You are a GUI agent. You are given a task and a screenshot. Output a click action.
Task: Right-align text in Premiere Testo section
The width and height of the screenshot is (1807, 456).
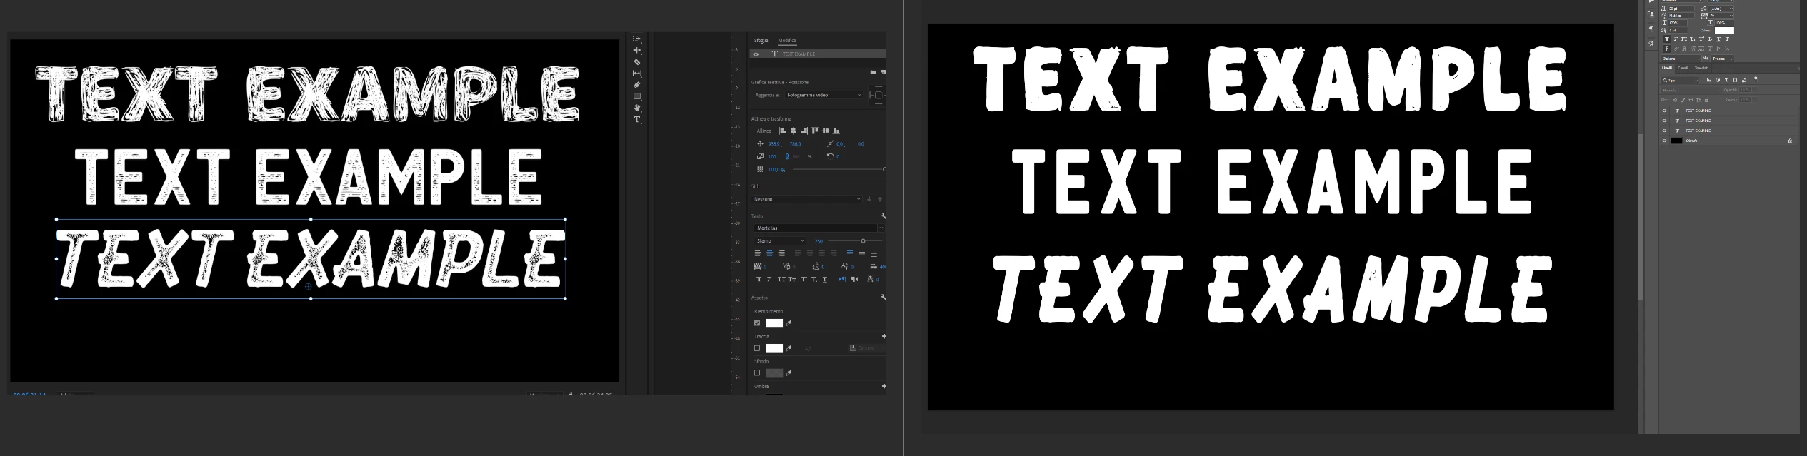coord(781,253)
